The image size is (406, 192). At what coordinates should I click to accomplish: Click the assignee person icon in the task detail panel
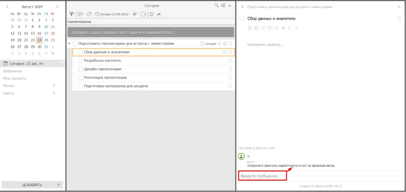click(x=250, y=28)
